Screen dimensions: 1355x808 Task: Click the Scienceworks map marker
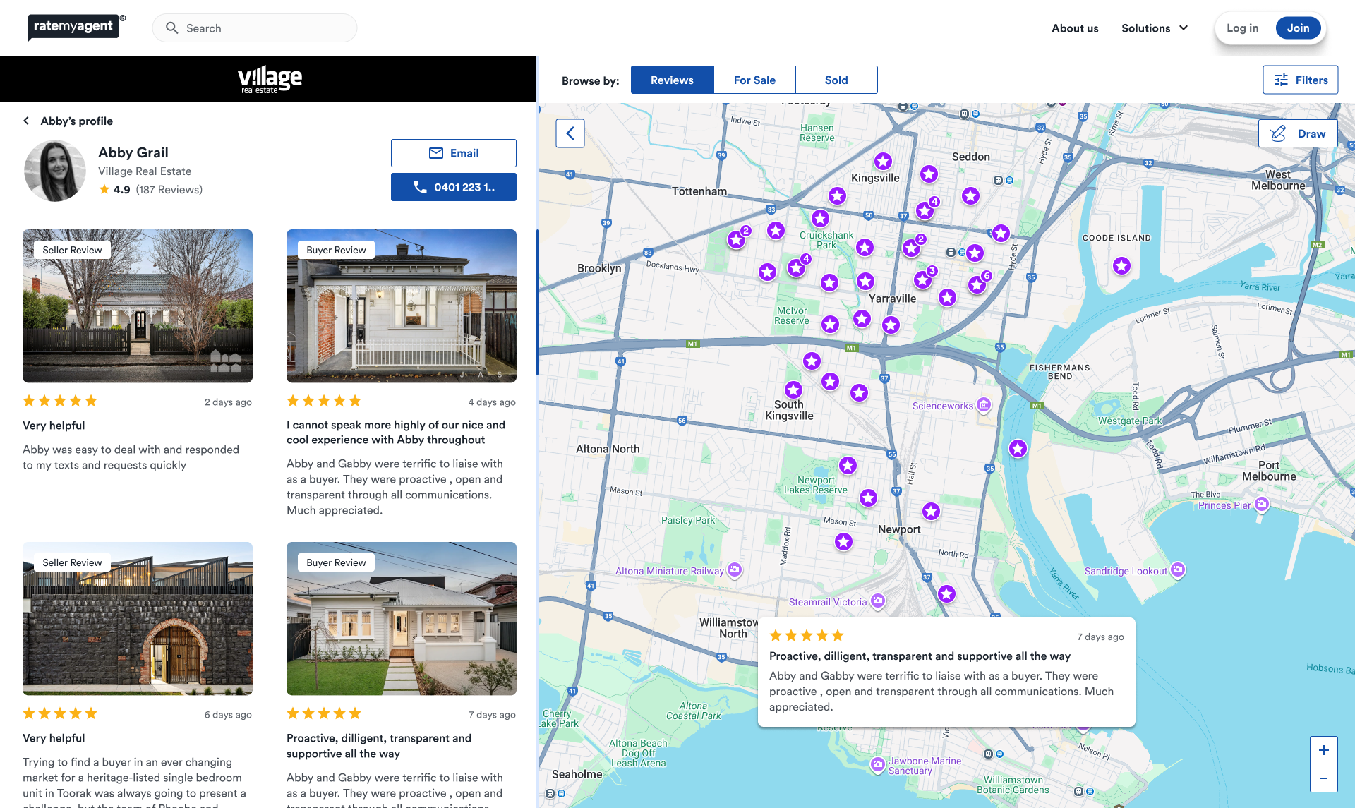(x=983, y=405)
